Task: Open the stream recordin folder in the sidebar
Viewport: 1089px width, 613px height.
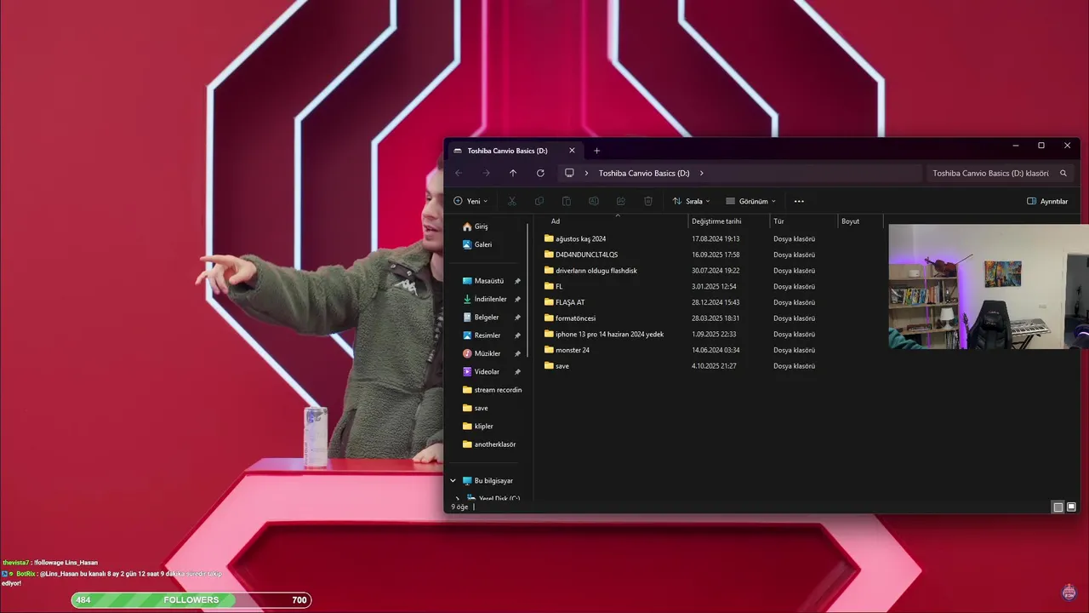Action: [x=492, y=390]
